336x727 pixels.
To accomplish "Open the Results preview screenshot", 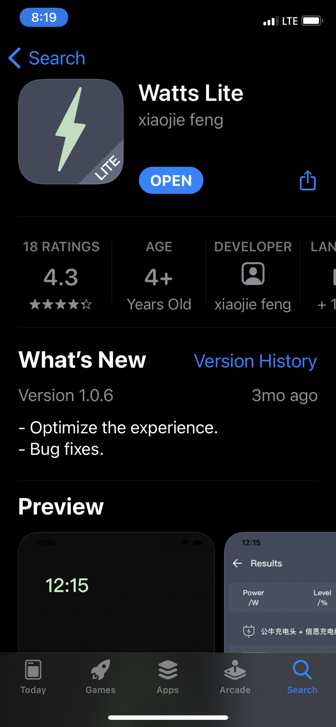I will click(280, 592).
